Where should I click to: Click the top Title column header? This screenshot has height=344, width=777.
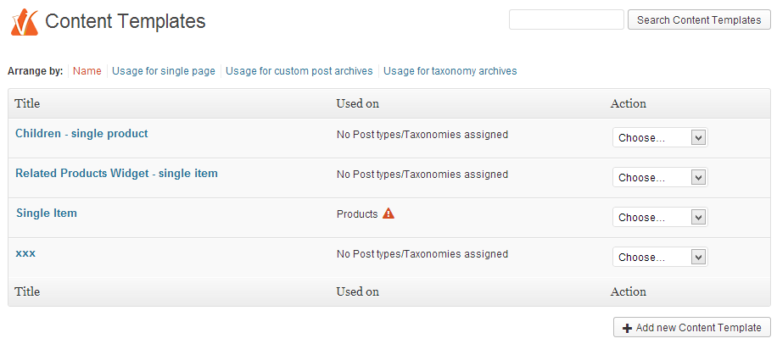point(28,103)
